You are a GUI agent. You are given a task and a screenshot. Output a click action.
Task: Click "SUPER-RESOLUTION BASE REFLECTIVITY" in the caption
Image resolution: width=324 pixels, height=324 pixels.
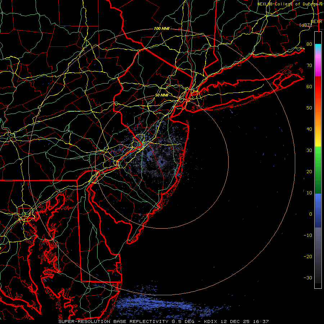[114, 321]
